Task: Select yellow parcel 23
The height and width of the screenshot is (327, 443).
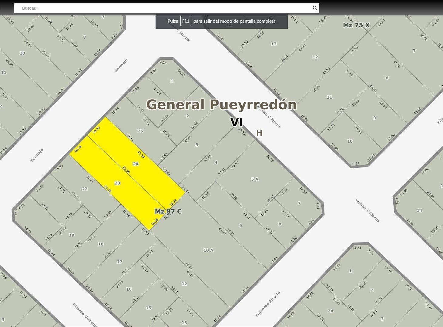Action: click(x=117, y=183)
